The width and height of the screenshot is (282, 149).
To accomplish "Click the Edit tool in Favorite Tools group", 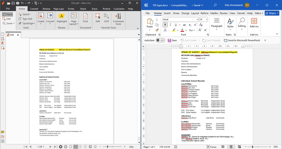I will click(98, 18).
